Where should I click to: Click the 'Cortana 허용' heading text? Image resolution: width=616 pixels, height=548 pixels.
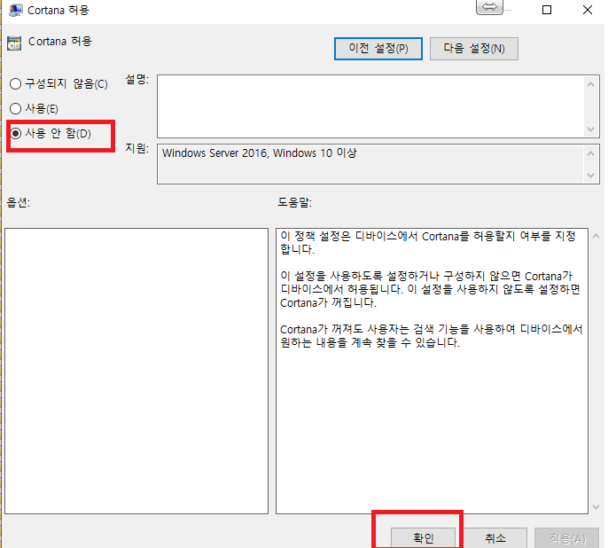click(59, 42)
